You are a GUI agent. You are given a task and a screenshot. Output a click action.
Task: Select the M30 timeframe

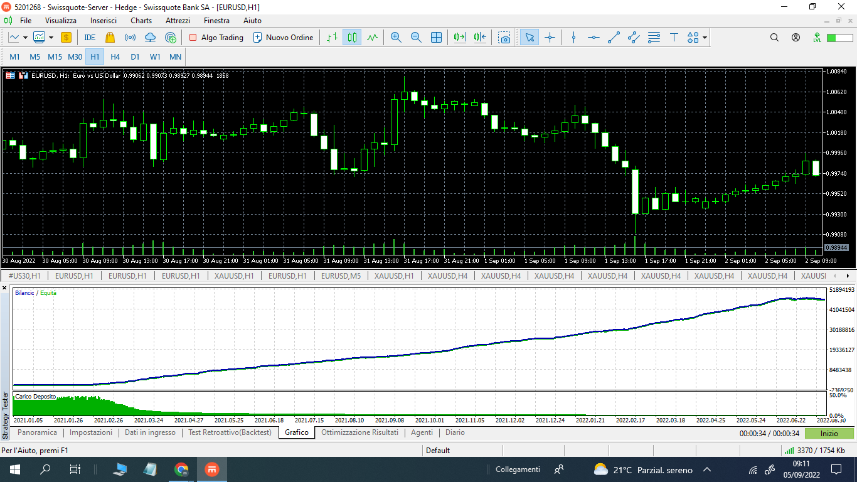75,57
